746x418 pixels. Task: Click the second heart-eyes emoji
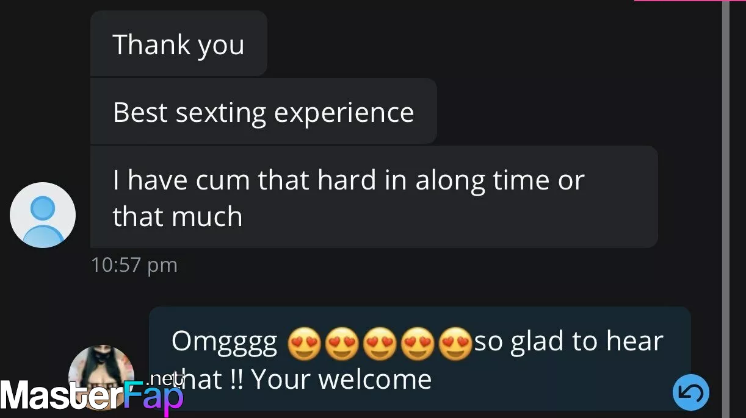[x=342, y=344]
